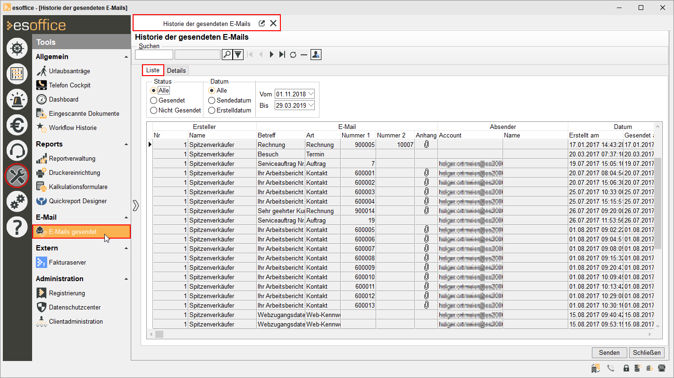Open the Euro finance module in sidebar
Image resolution: width=674 pixels, height=378 pixels.
point(17,125)
